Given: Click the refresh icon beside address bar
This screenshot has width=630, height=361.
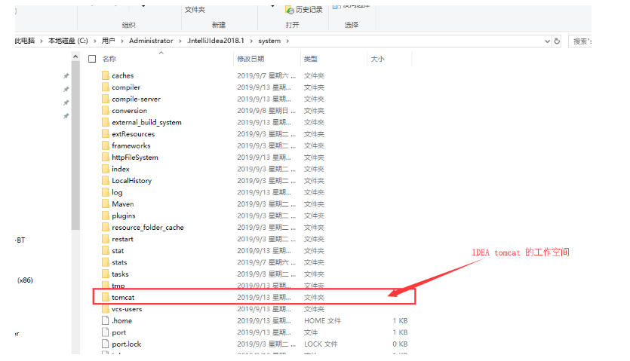Looking at the screenshot, I should tap(557, 41).
